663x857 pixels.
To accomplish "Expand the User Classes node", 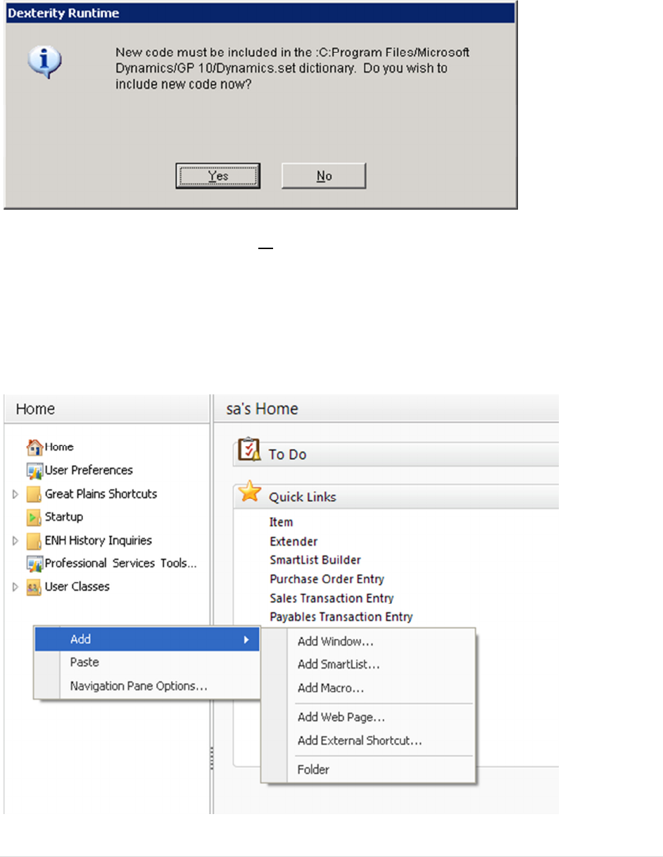I will point(15,587).
